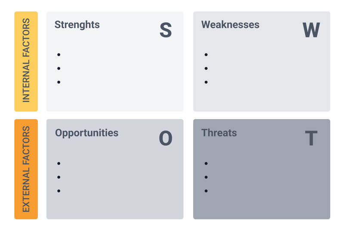
Task: Click the large W letter
Action: tap(311, 30)
